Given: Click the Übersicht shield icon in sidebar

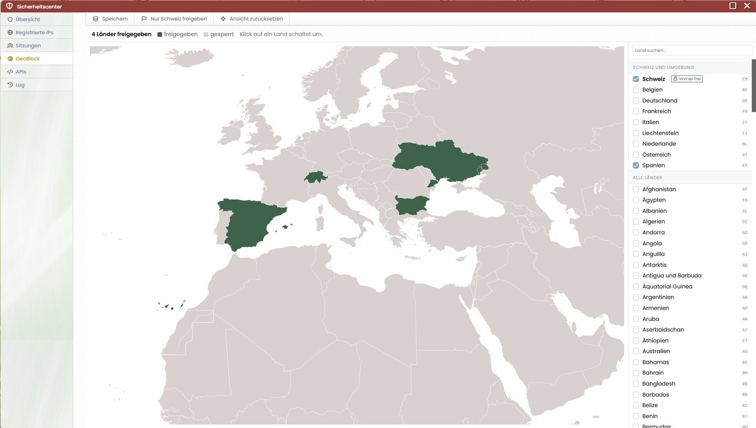Looking at the screenshot, I should [x=10, y=19].
